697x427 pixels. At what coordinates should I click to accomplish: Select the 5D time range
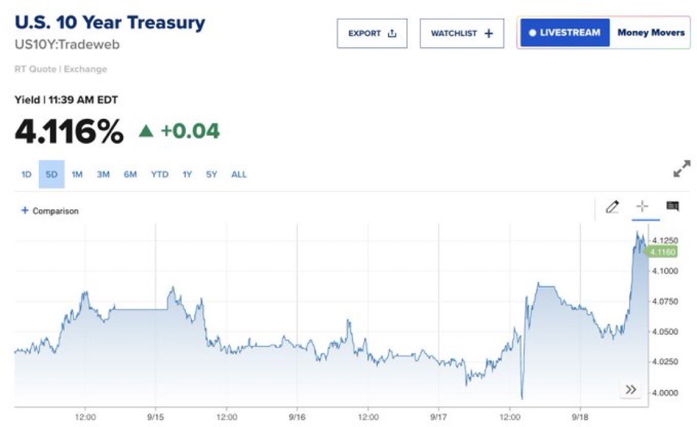pyautogui.click(x=51, y=175)
